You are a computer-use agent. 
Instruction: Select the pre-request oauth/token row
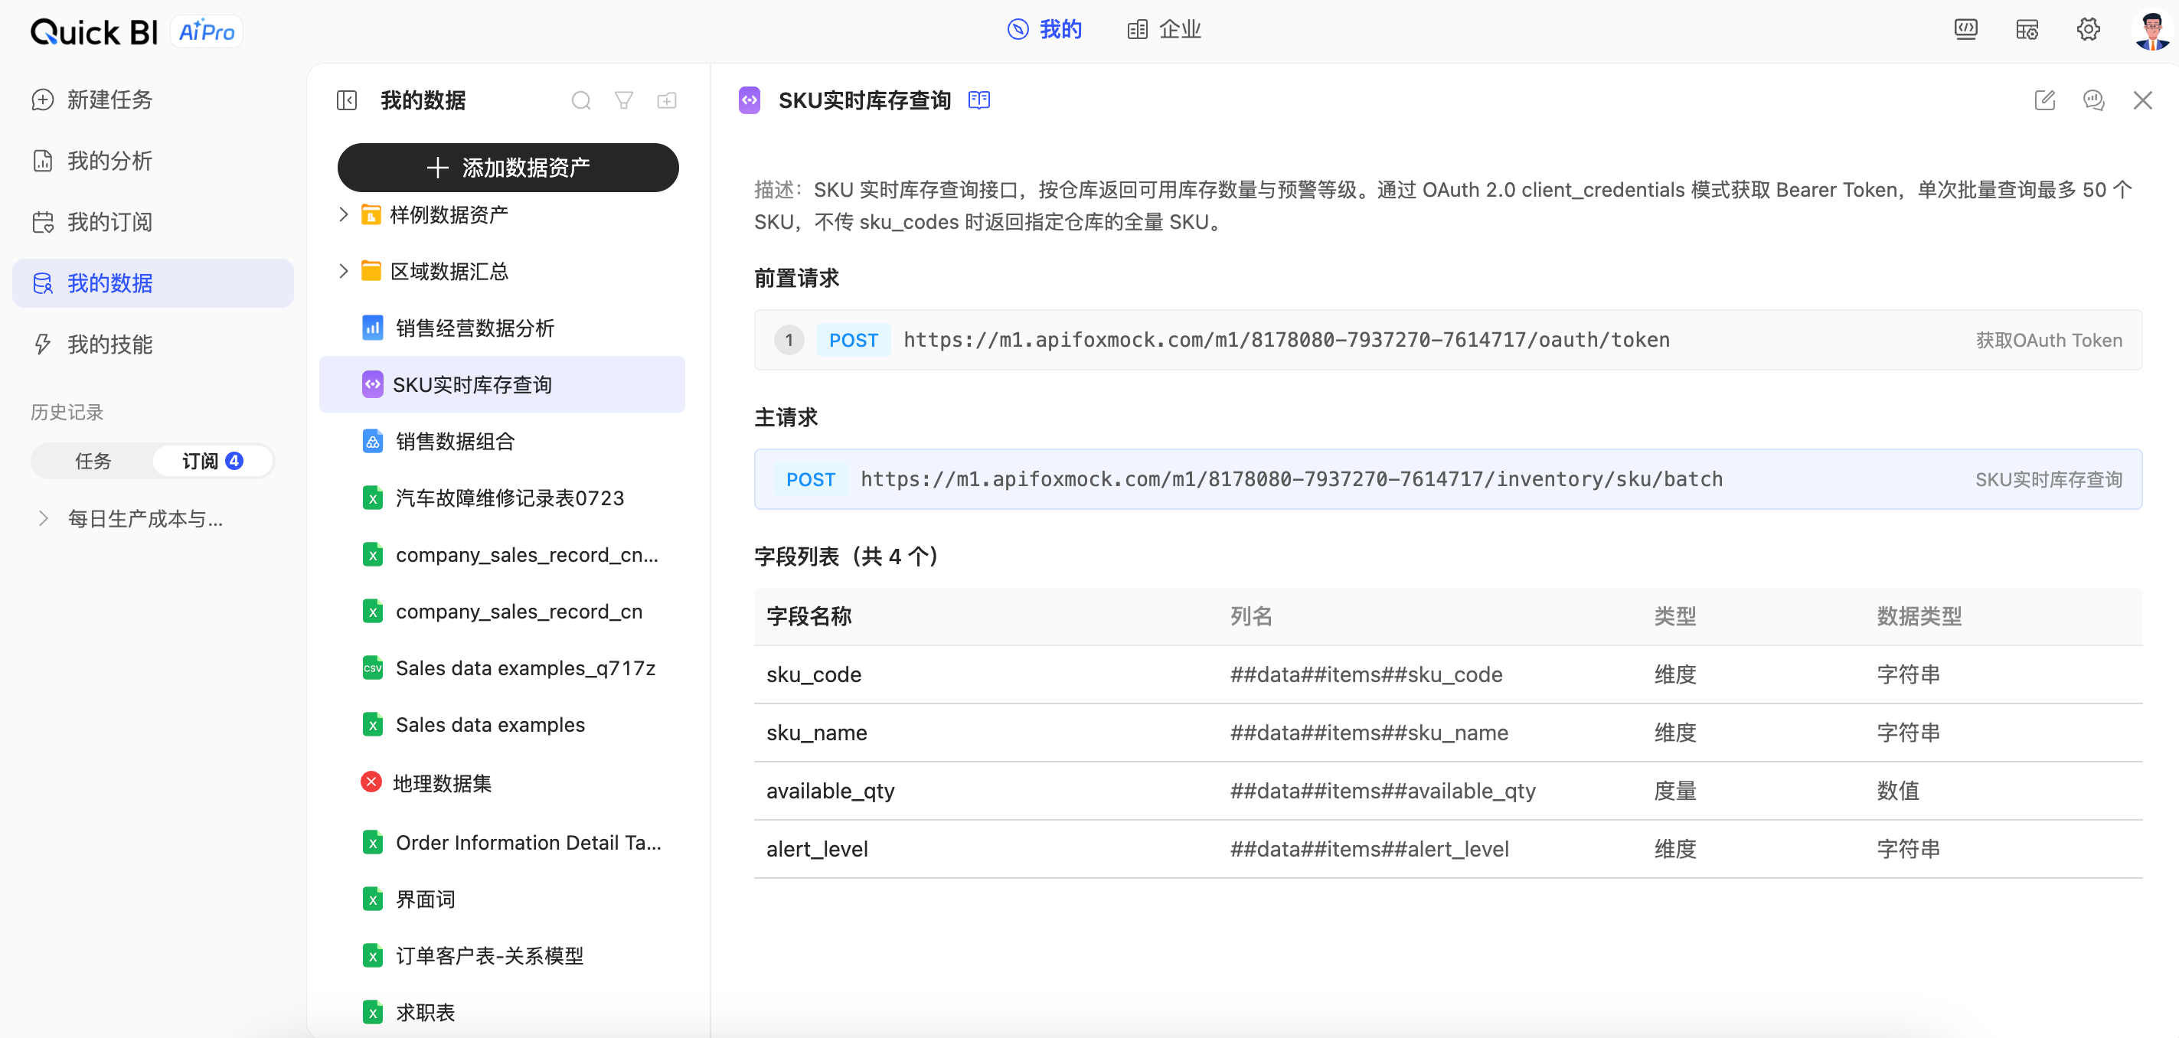point(1448,340)
